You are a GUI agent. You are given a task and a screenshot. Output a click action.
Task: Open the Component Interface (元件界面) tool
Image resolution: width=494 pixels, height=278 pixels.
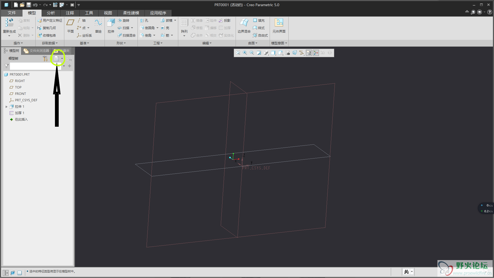coord(279,26)
